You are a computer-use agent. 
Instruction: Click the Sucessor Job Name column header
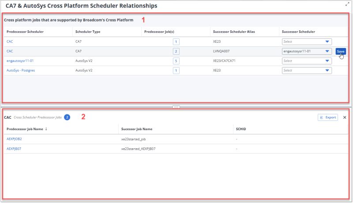click(137, 129)
